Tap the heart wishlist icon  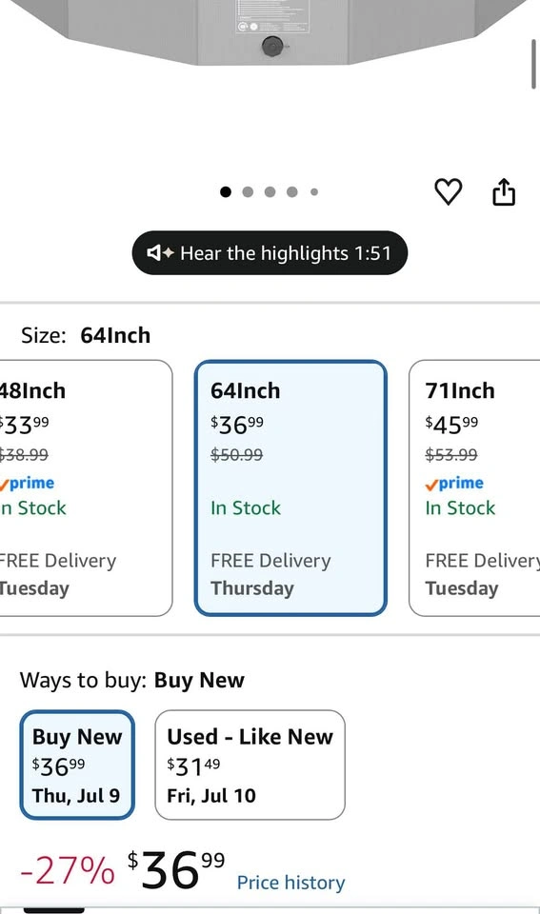tap(448, 191)
